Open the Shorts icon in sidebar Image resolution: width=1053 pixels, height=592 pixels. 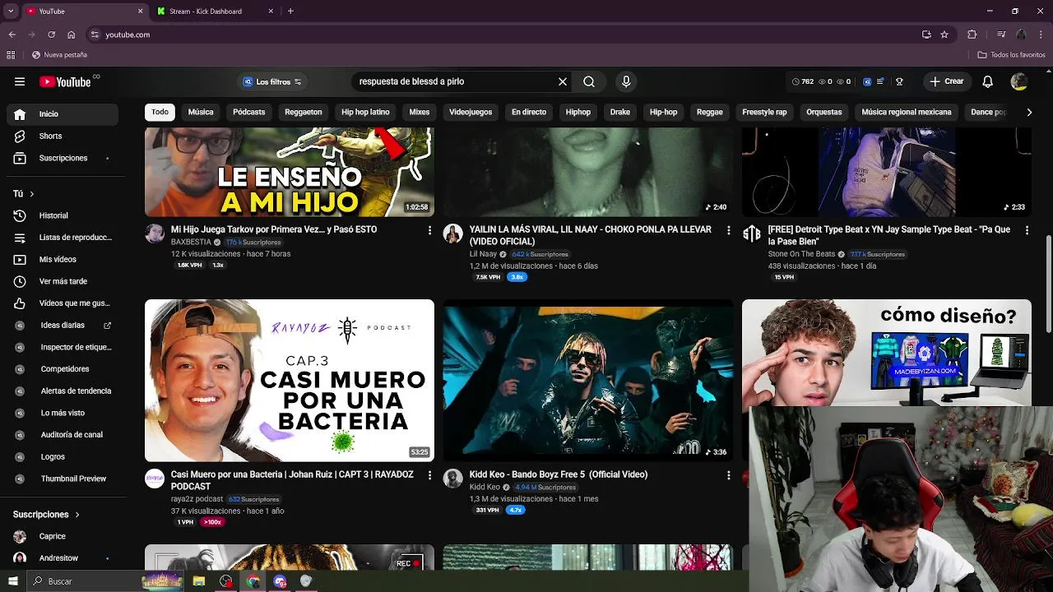tap(20, 136)
